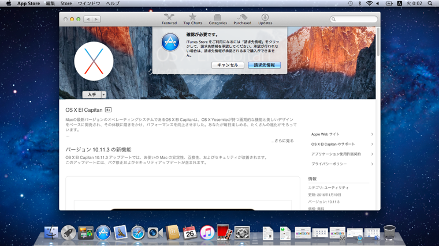Screen dimensions: 439x246
Task: Click the OS X El Capitan round icon
Action: 94,61
